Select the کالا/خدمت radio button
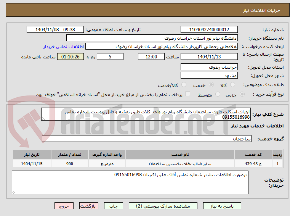Image resolution: width=290 pixels, height=216 pixels. [184, 85]
